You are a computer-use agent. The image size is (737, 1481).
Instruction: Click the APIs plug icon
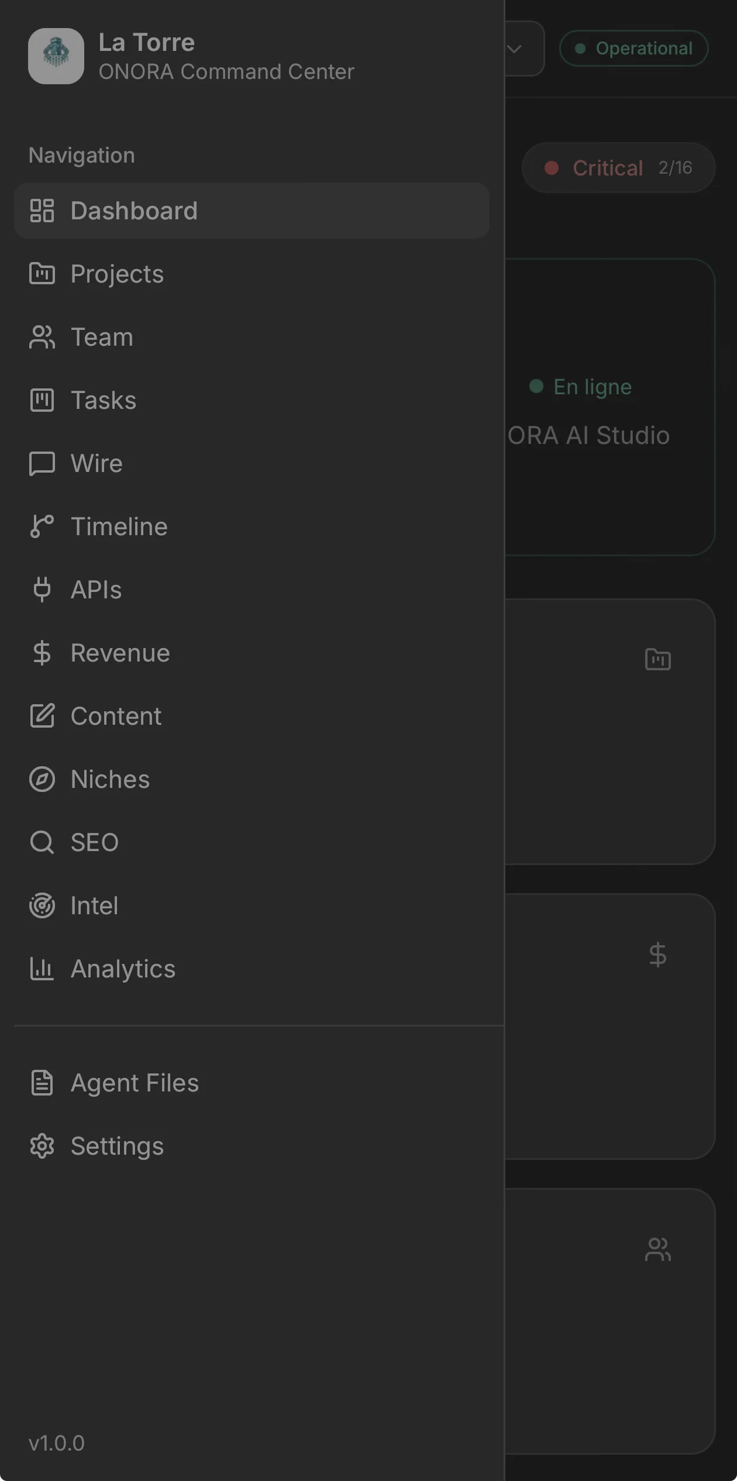click(x=42, y=590)
